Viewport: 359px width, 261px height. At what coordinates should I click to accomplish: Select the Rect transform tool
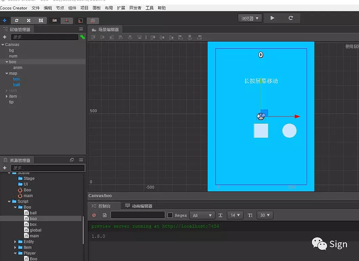(40, 20)
